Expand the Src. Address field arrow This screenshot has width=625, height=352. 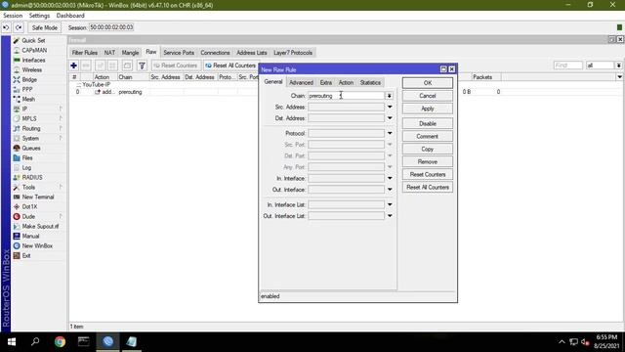pos(390,107)
